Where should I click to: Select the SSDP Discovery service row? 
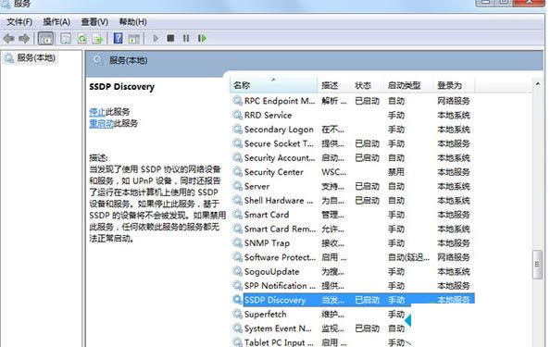(x=353, y=300)
